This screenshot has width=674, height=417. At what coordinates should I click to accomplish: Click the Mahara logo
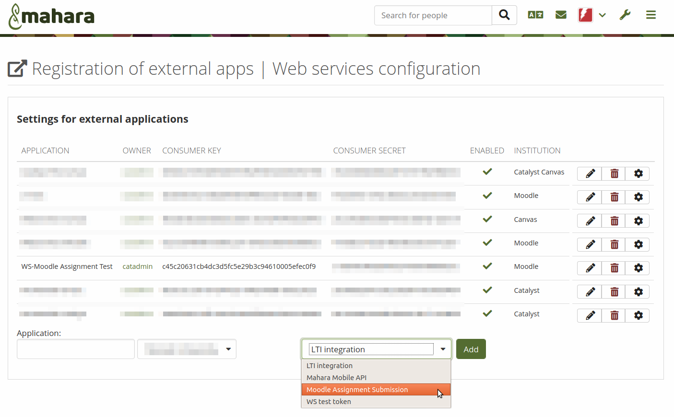point(51,16)
